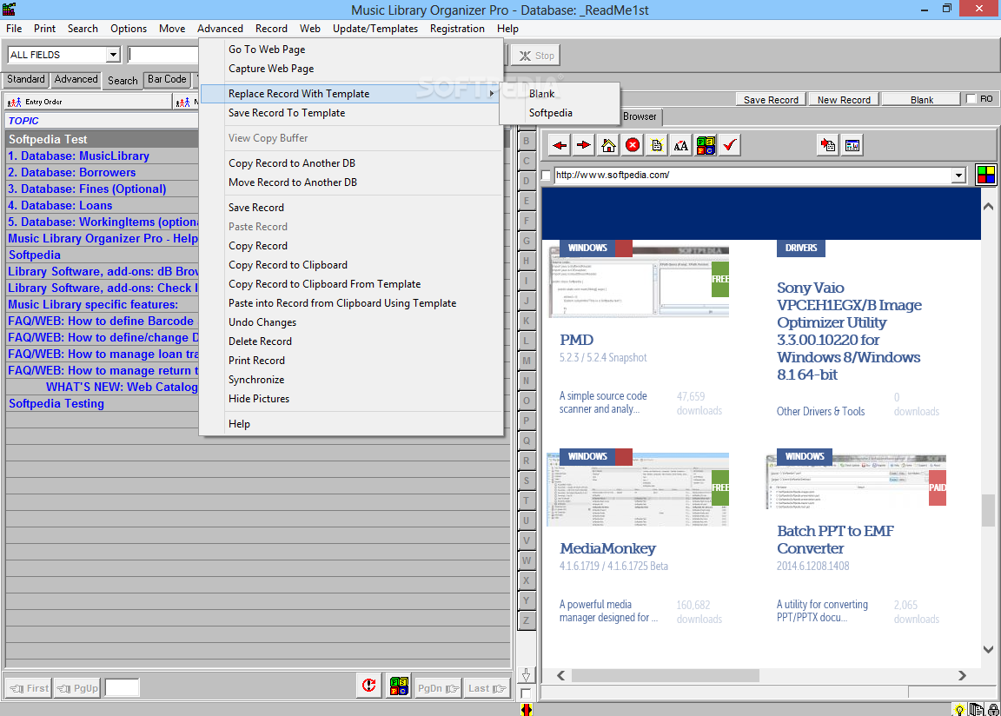This screenshot has width=1001, height=716.
Task: Click the New Record button
Action: click(844, 100)
